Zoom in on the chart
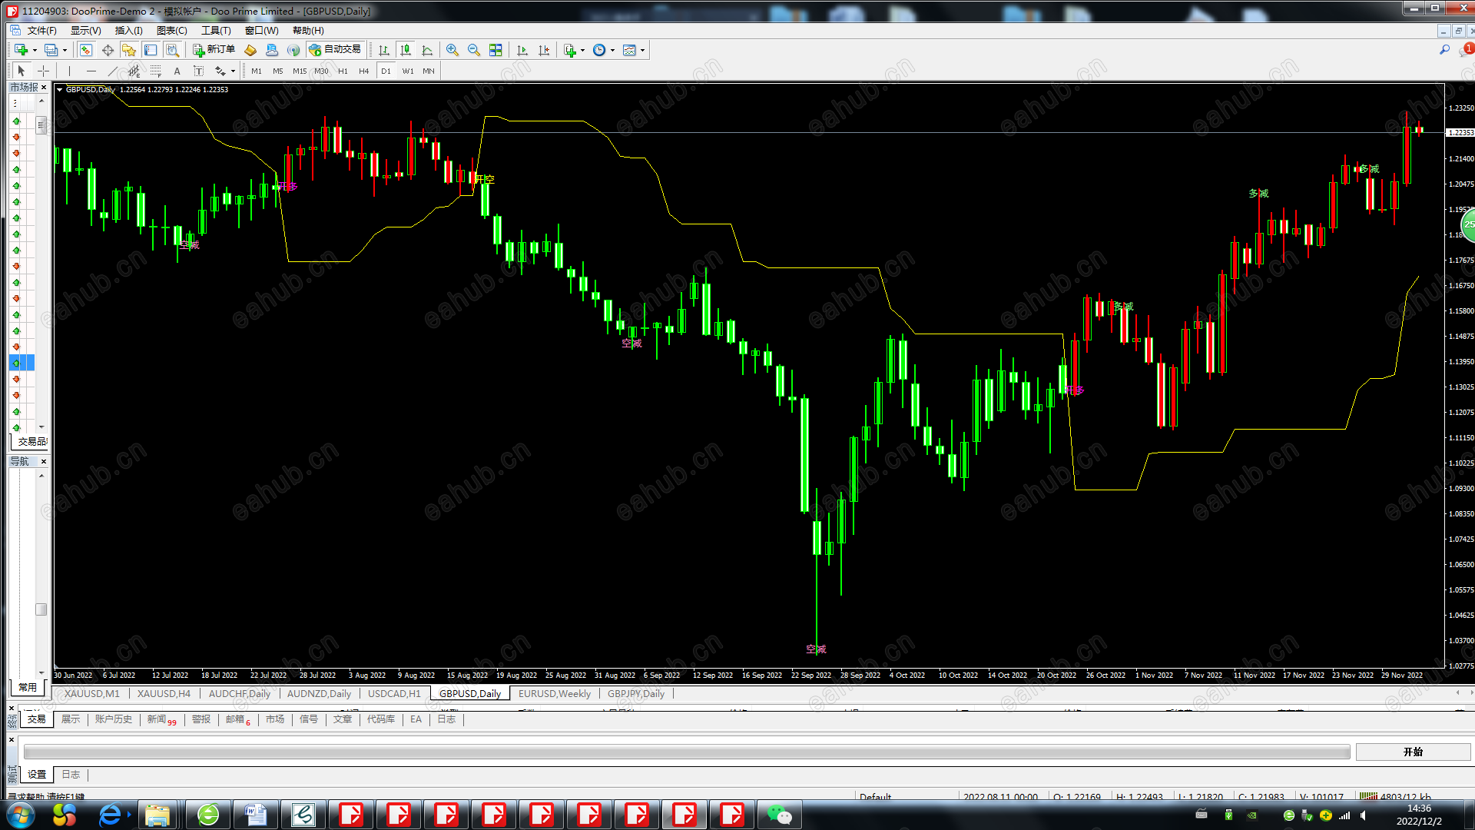Screen dimensions: 1475x830 click(452, 50)
